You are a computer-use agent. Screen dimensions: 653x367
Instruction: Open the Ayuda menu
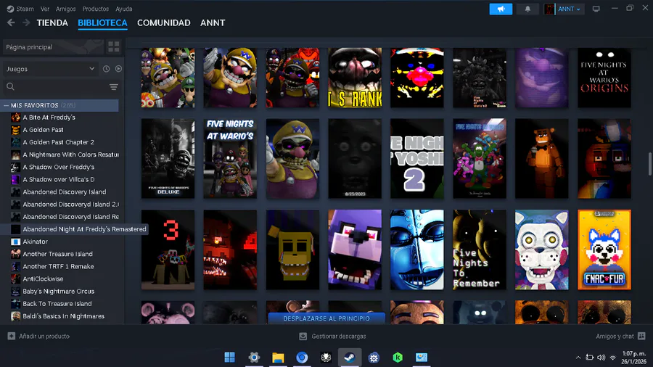click(123, 9)
